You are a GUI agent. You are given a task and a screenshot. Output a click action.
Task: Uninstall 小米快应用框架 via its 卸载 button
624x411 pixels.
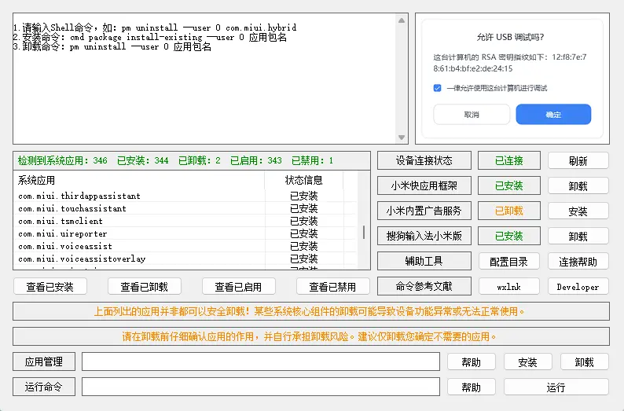tap(578, 185)
